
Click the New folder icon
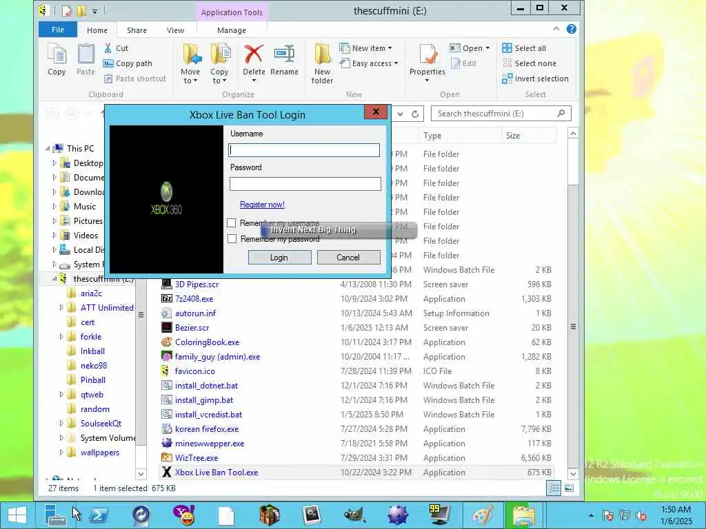323,54
